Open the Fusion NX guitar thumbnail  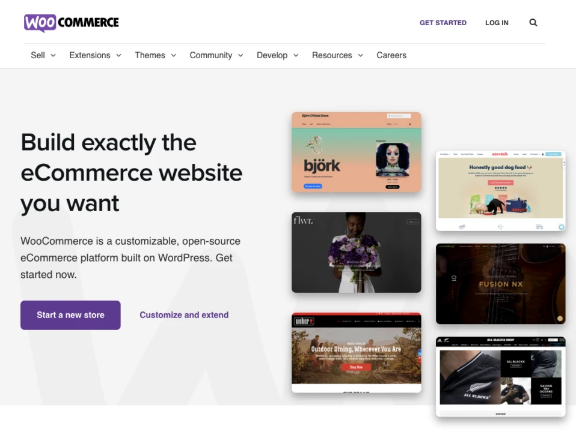pos(500,283)
